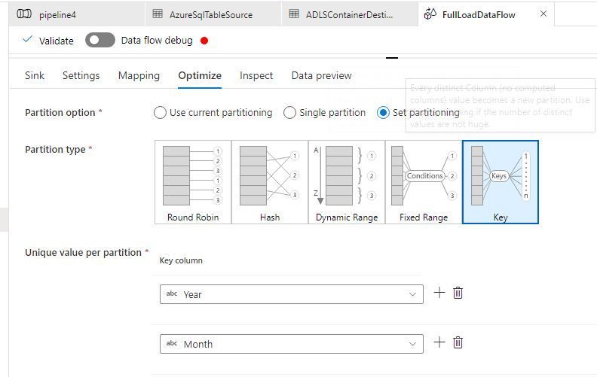Remove the Month key column
This screenshot has height=377, width=597.
458,342
